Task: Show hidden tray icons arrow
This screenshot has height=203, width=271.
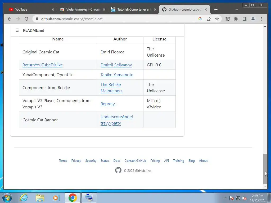Action: pos(225,198)
